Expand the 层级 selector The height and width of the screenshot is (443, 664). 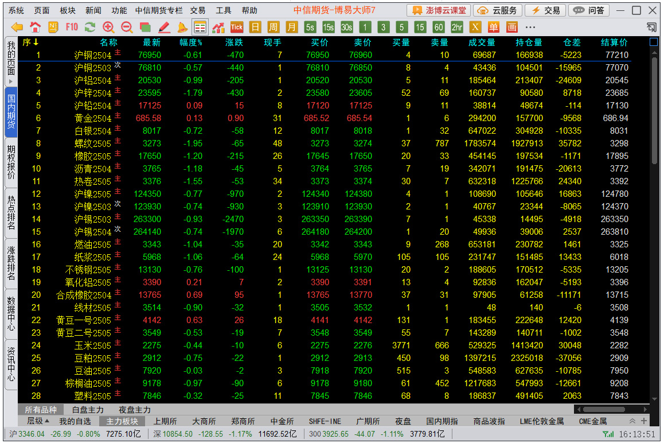tap(38, 421)
